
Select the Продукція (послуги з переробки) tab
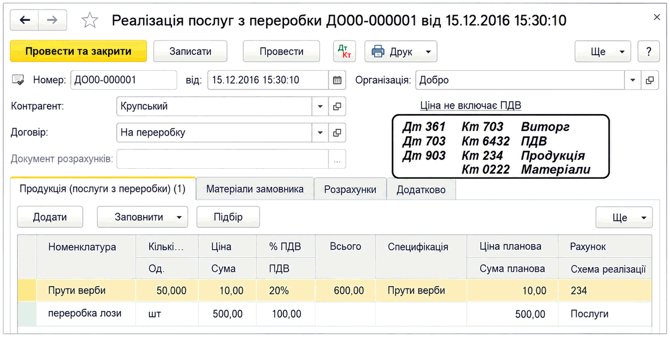pyautogui.click(x=103, y=189)
